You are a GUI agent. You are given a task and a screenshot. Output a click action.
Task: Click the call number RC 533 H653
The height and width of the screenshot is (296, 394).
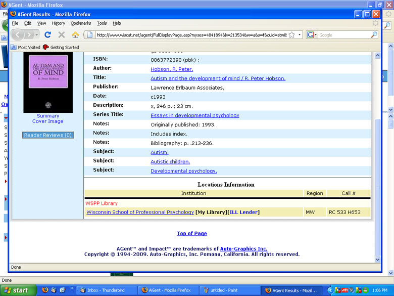coord(344,212)
